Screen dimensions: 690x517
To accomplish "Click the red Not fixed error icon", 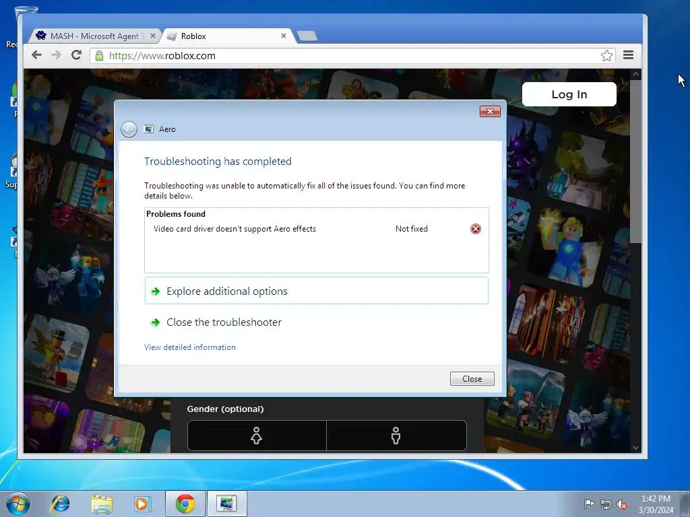I will 476,229.
